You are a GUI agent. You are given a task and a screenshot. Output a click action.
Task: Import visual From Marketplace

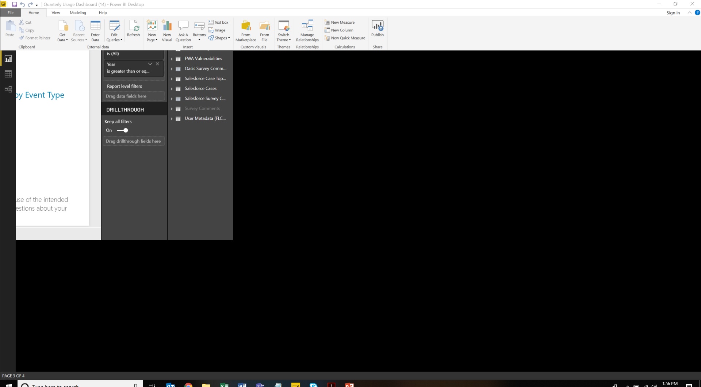coord(246,31)
